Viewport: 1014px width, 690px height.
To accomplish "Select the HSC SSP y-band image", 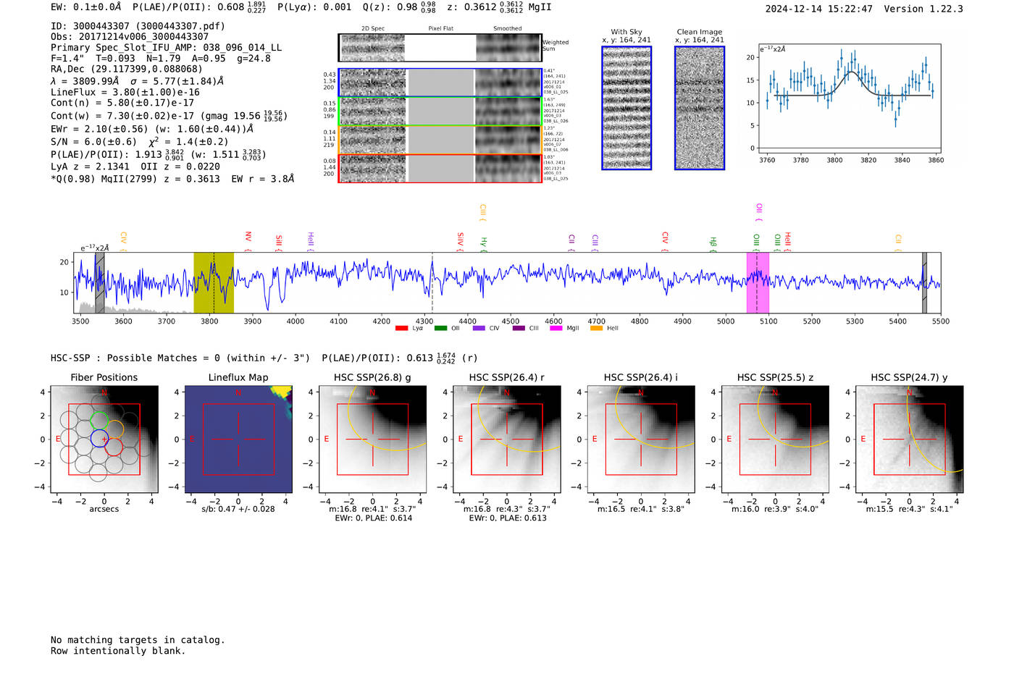I will 910,439.
